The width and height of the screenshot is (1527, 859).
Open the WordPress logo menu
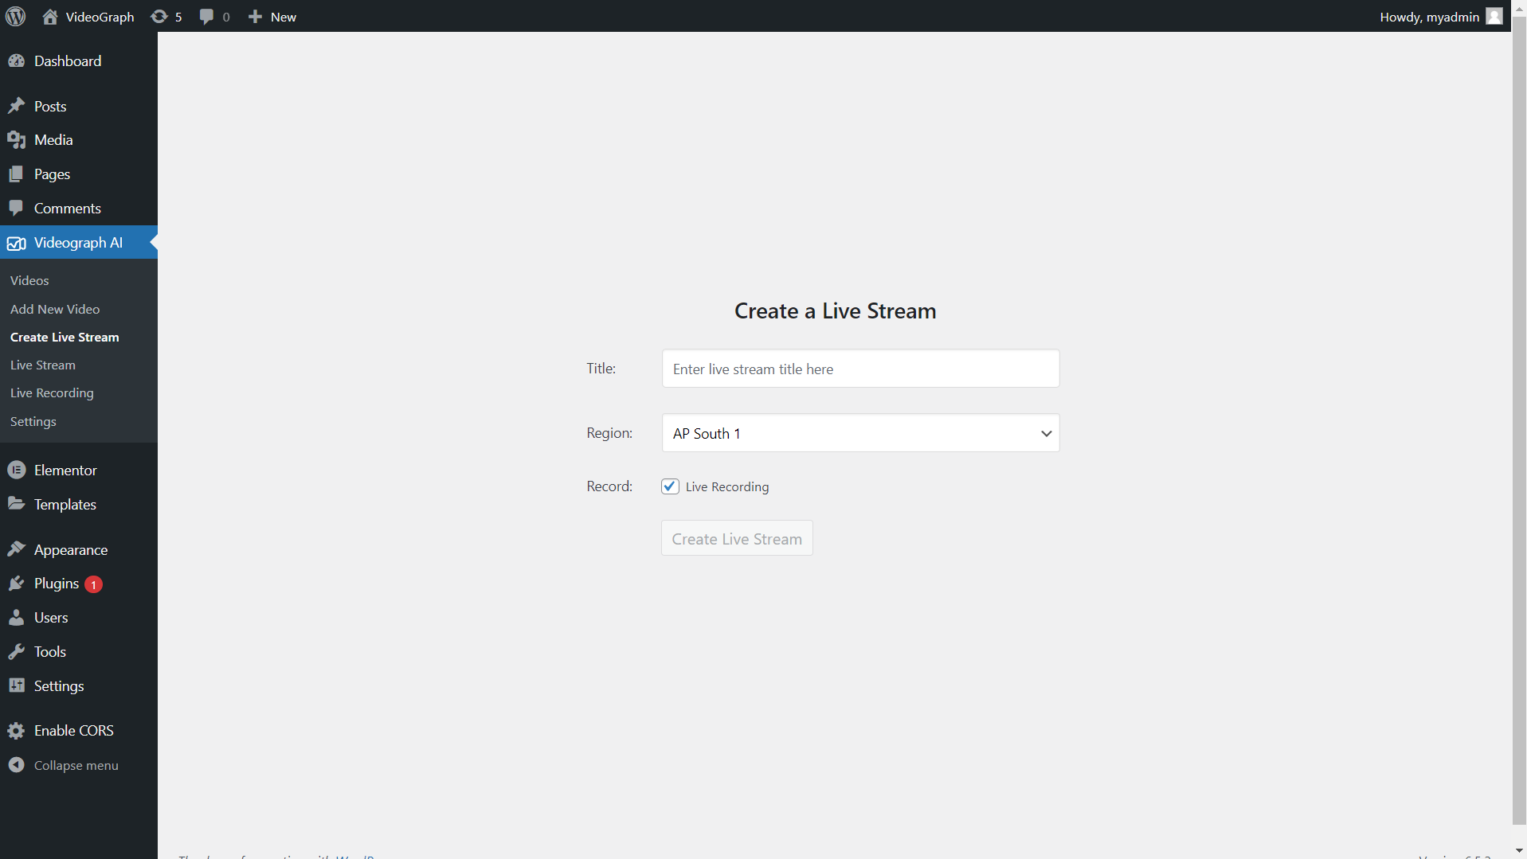coord(15,16)
